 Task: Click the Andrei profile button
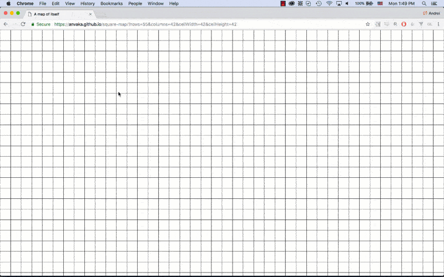(x=432, y=13)
